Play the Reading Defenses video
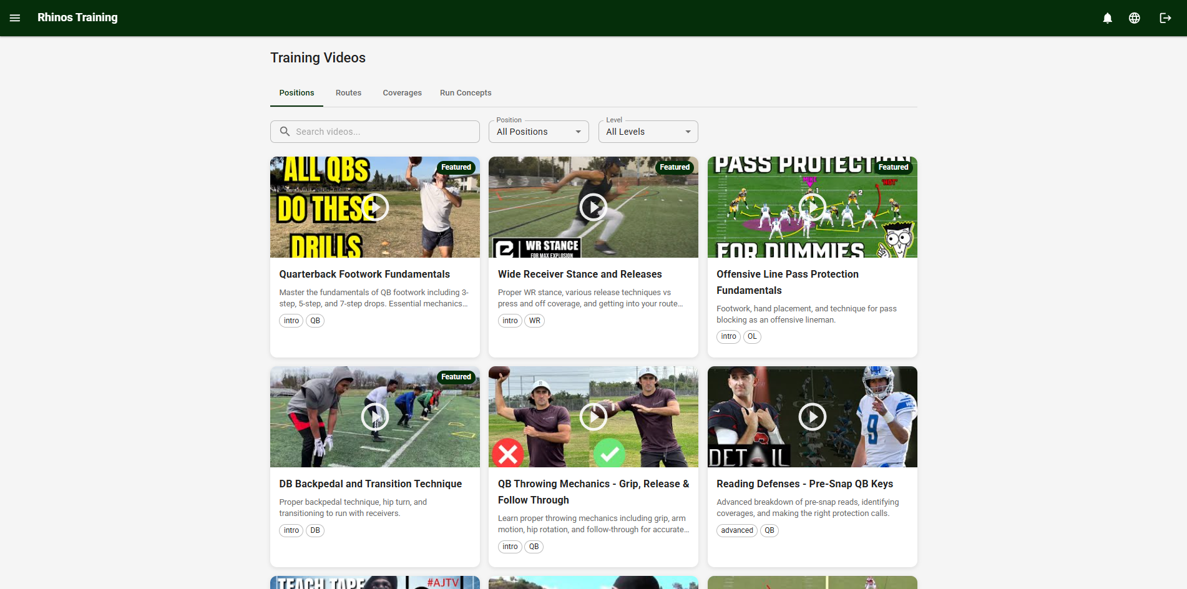This screenshot has width=1187, height=589. tap(813, 417)
